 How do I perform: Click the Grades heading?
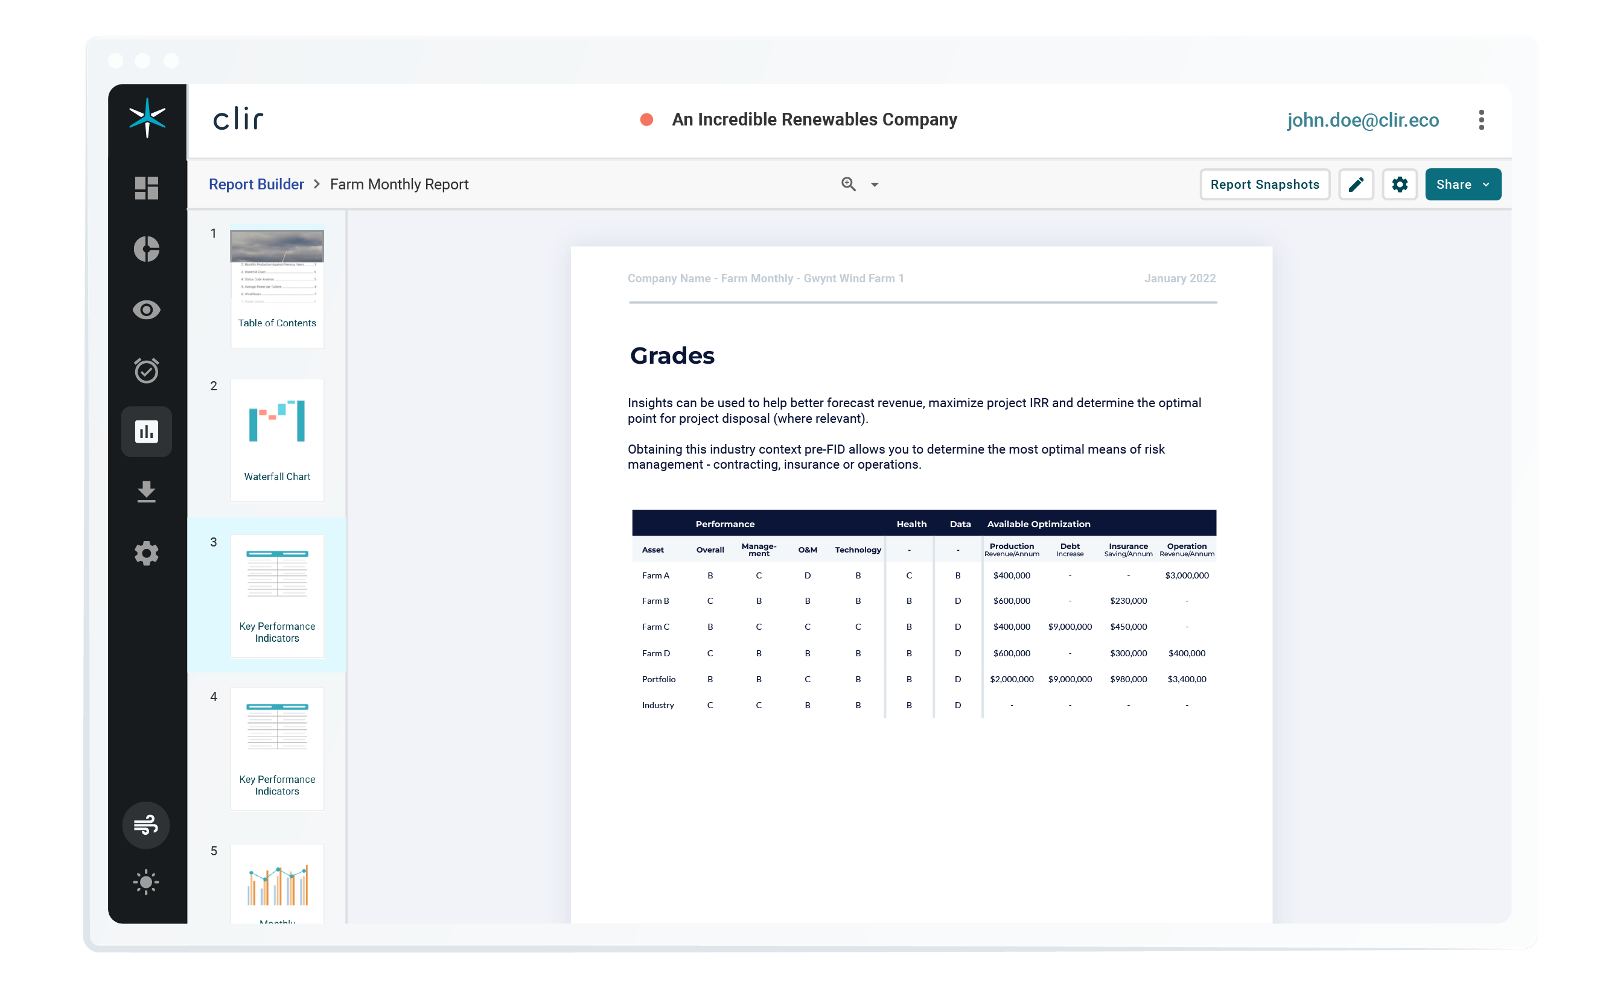click(672, 355)
